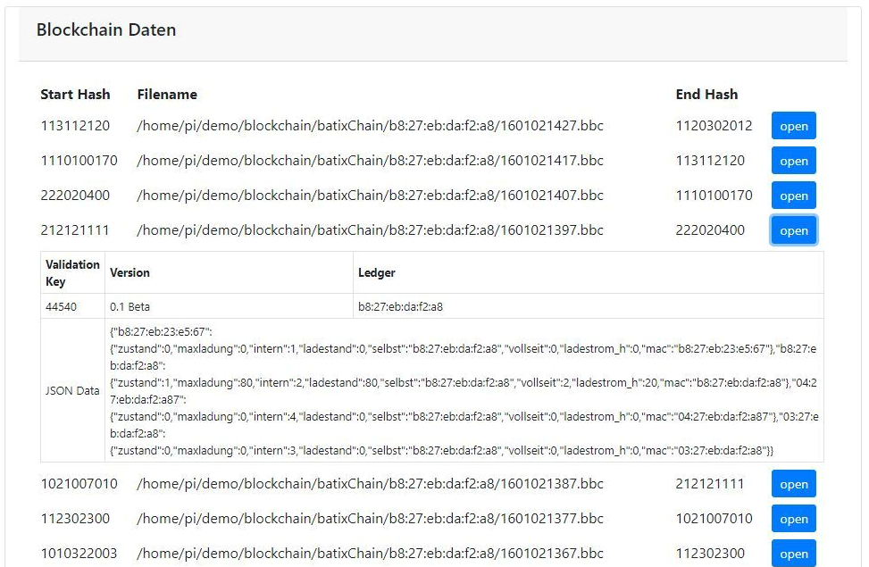This screenshot has width=869, height=567.
Task: Click open button for 1601021417.bbc row
Action: (793, 161)
